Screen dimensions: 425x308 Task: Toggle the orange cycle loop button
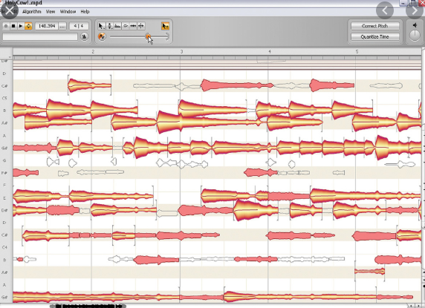(x=28, y=26)
